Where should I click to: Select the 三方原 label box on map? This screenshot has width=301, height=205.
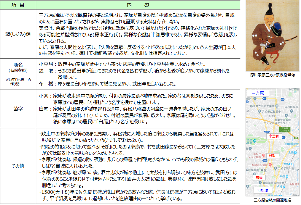pos(258,93)
